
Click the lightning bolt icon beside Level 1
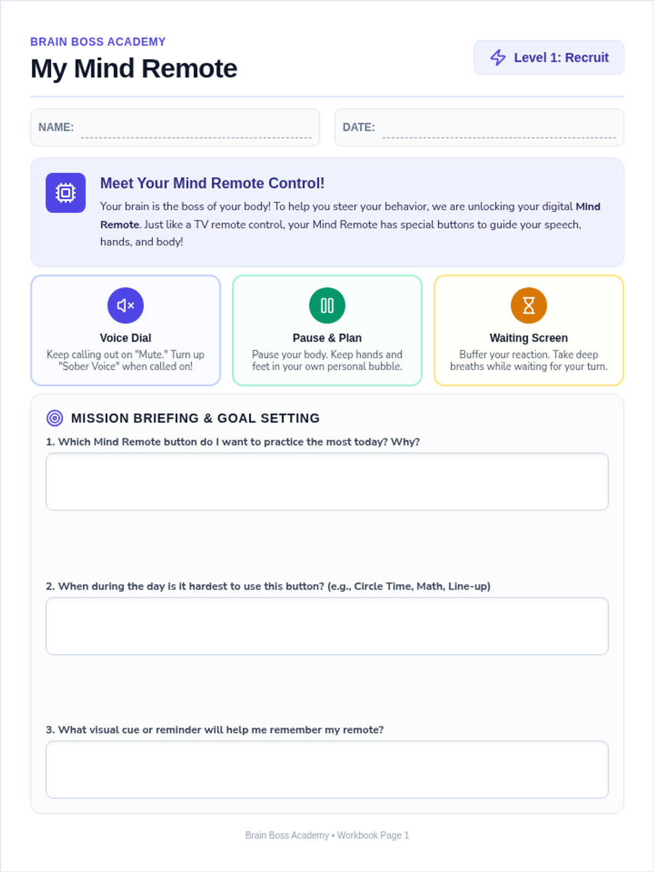498,57
